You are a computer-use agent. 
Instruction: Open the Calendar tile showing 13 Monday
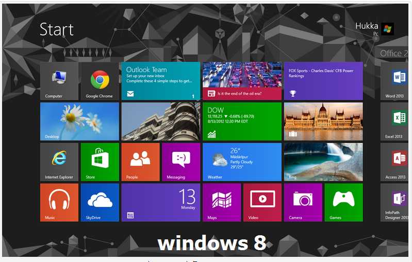[161, 202]
